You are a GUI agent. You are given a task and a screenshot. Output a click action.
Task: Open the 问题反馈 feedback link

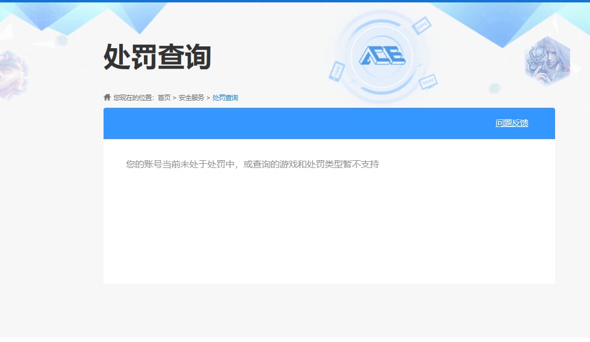click(512, 123)
